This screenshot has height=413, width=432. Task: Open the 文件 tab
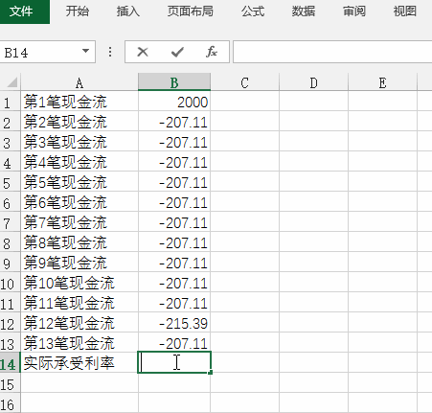click(21, 11)
